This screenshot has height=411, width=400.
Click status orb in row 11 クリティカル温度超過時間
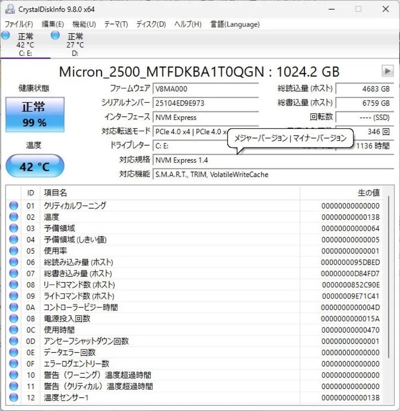click(x=14, y=386)
